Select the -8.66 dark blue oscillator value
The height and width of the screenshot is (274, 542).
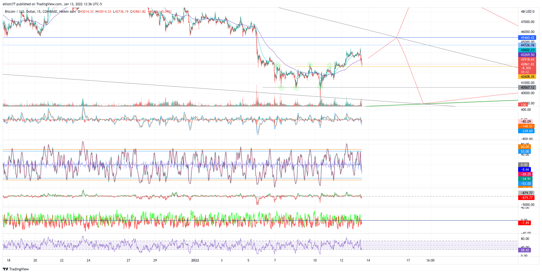[x=525, y=170]
